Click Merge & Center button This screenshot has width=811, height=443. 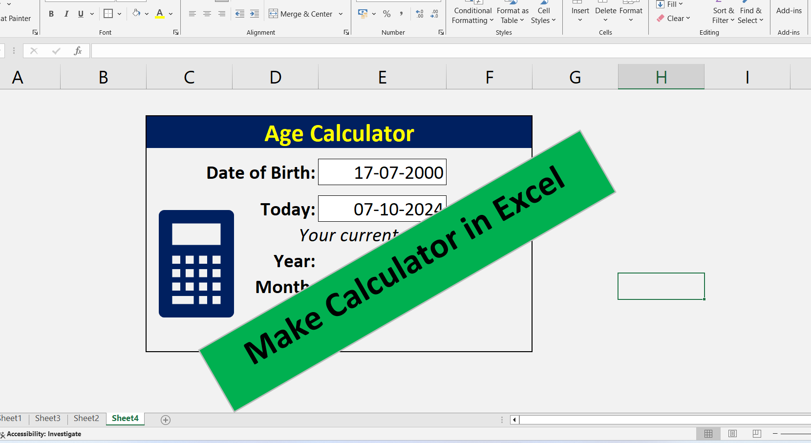click(301, 14)
